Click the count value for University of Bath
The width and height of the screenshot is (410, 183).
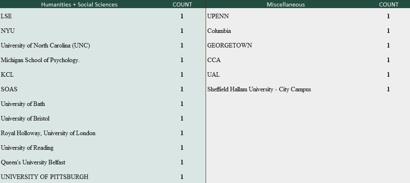point(182,104)
